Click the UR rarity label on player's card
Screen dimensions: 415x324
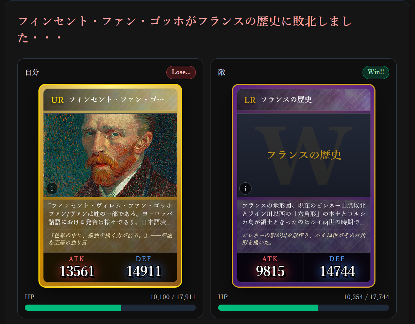point(57,100)
